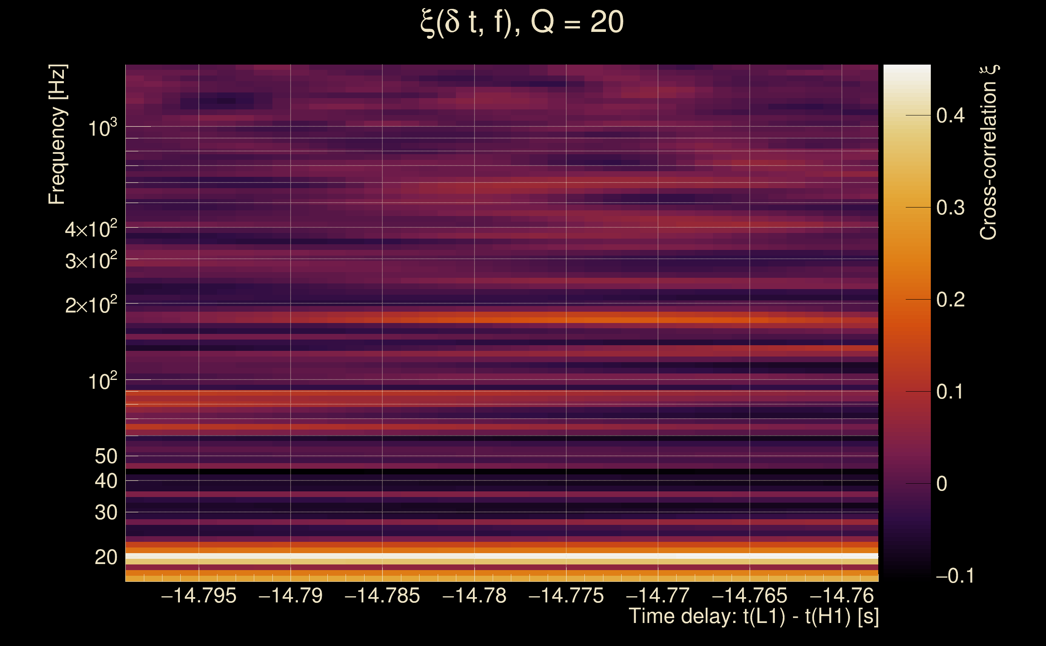Click the 0.4 tick on the colorbar
The image size is (1046, 646).
pyautogui.click(x=950, y=115)
